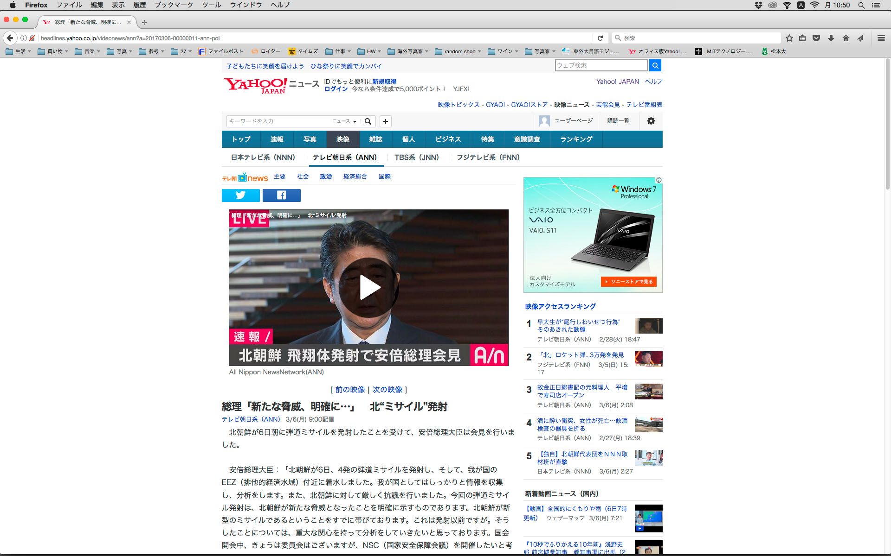The image size is (891, 556).
Task: Click the news search magnifier icon
Action: [x=368, y=121]
